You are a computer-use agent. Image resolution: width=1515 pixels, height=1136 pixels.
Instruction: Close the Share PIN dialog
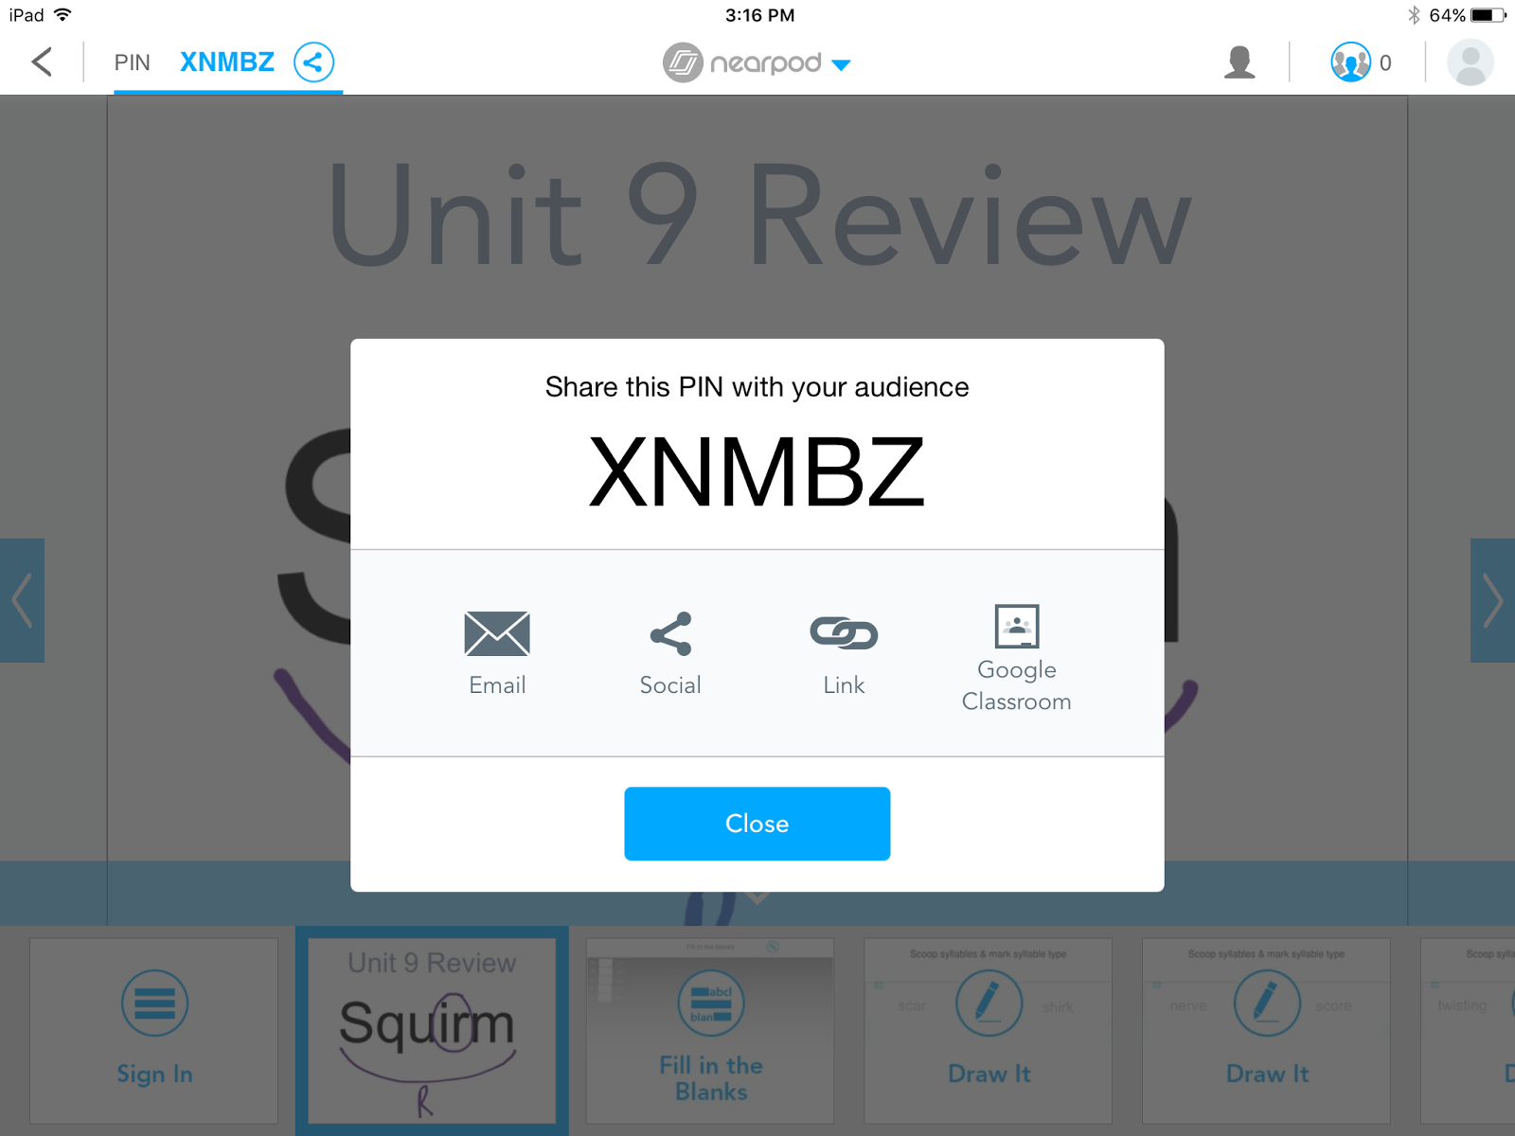[757, 824]
